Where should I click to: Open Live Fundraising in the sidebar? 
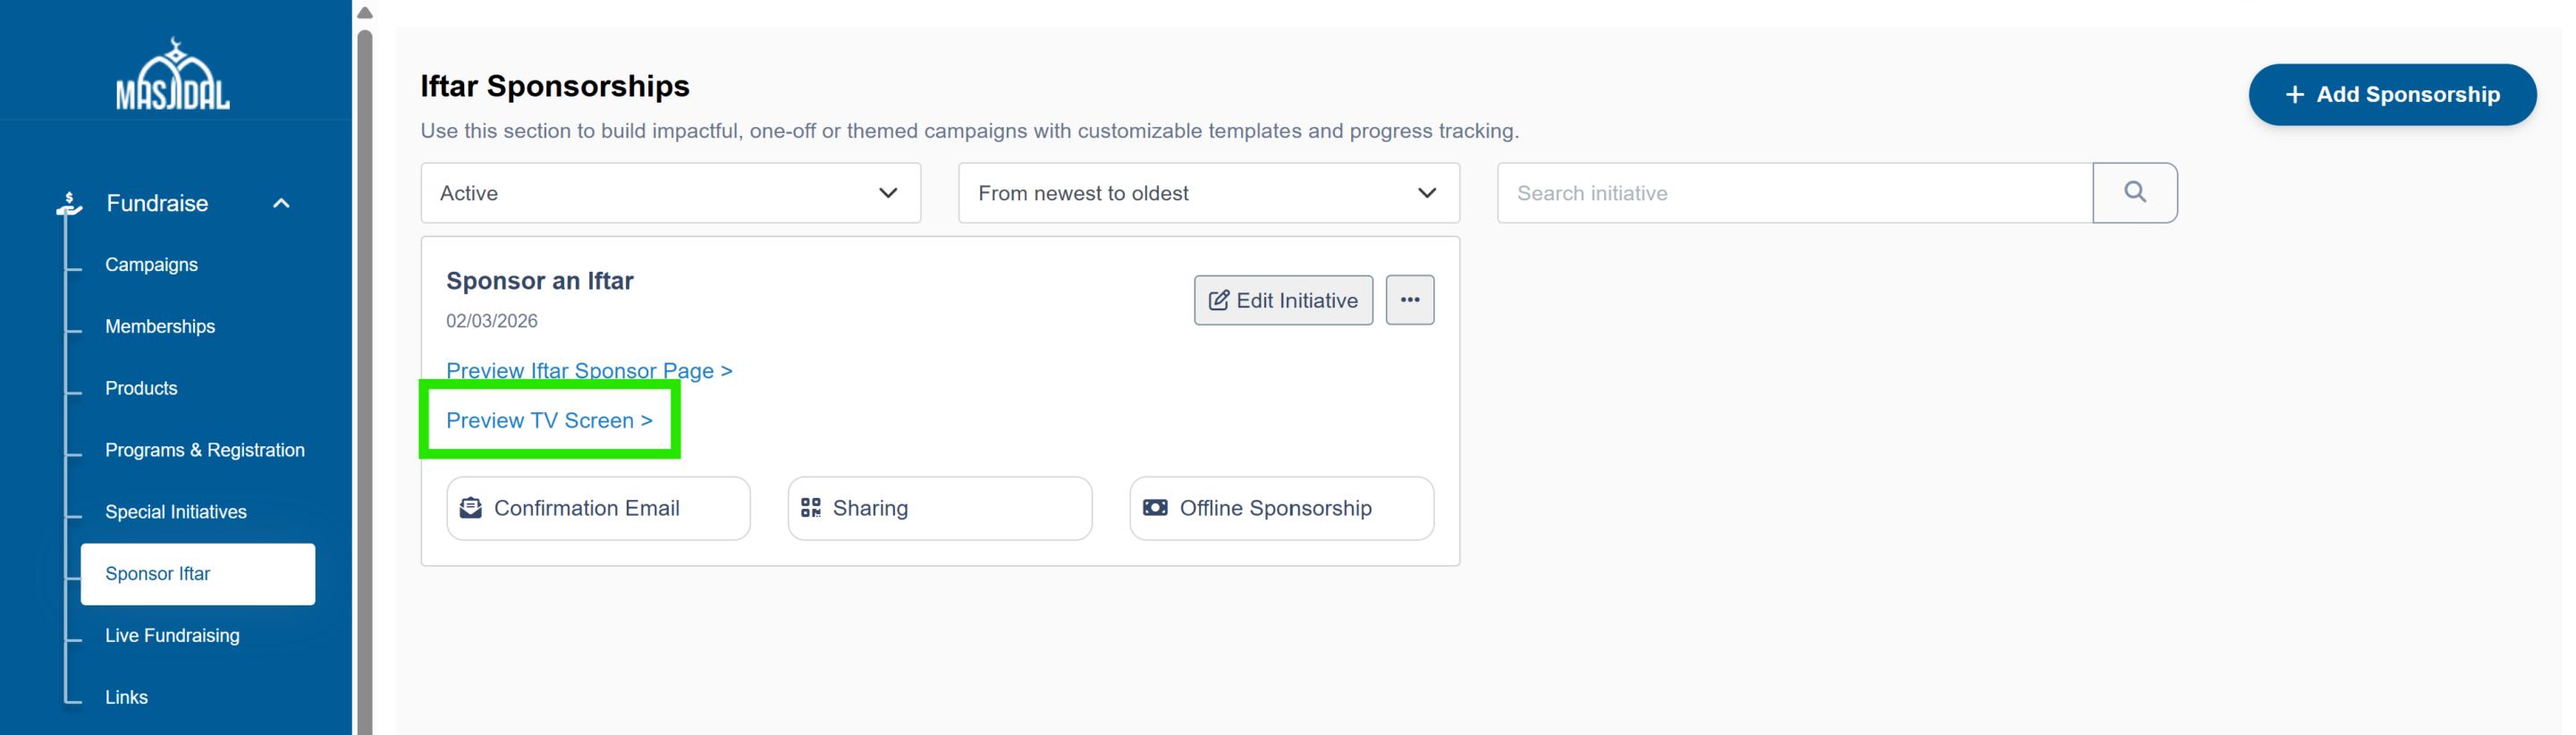click(172, 636)
